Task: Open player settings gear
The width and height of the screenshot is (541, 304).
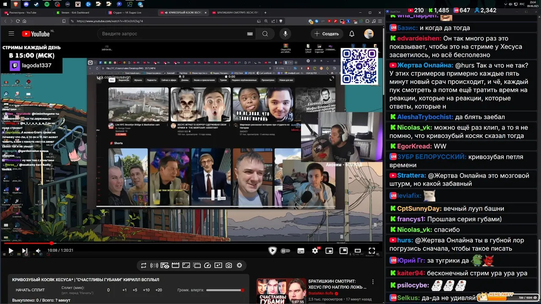Action: point(315,251)
